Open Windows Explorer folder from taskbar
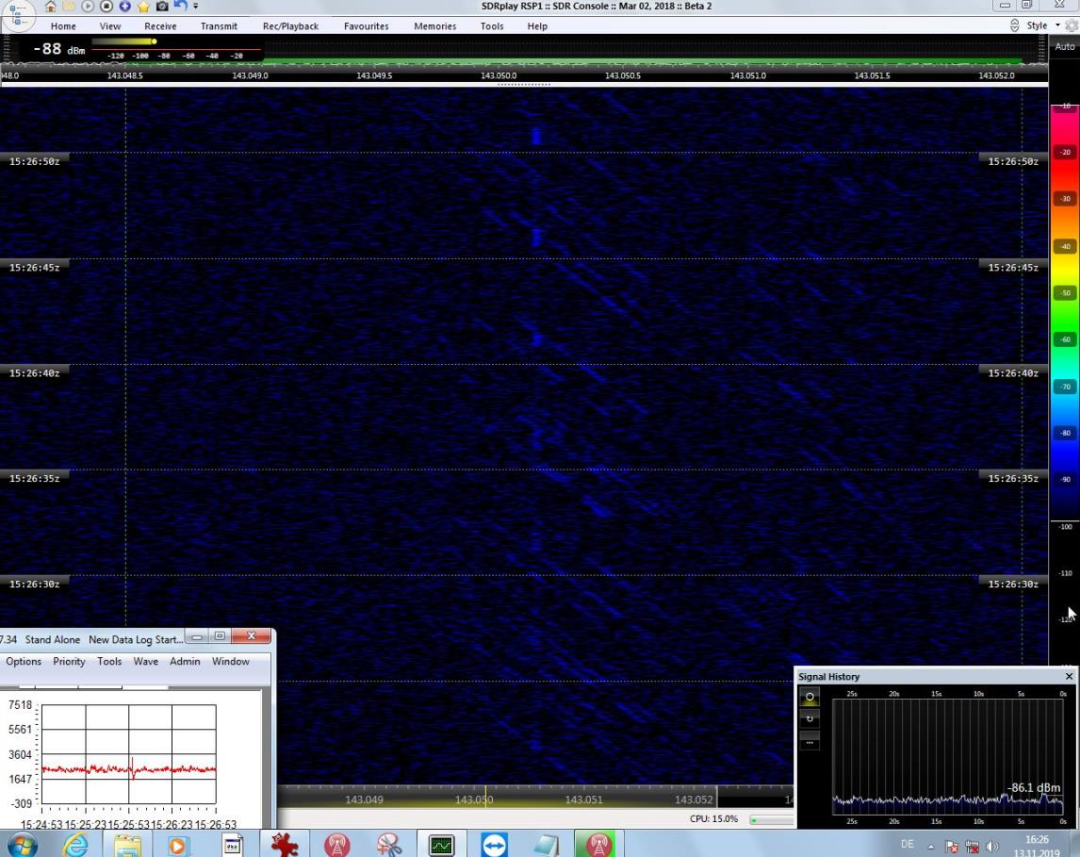The image size is (1080, 857). click(127, 845)
